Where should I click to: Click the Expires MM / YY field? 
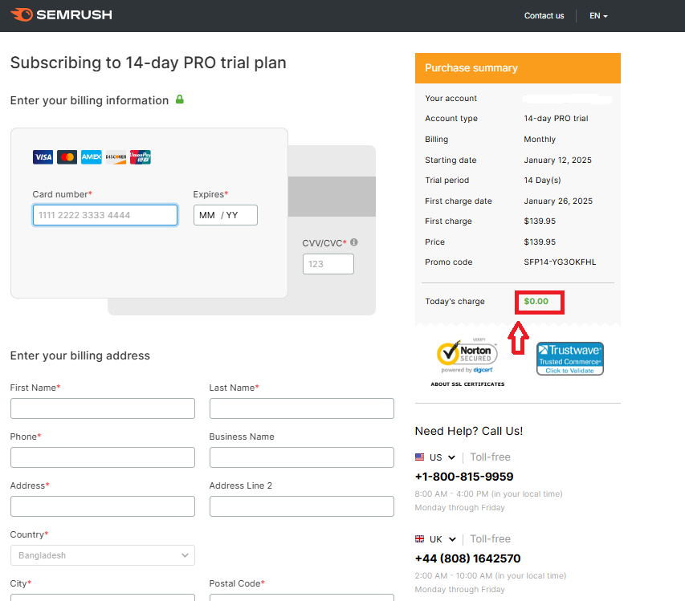coord(225,215)
